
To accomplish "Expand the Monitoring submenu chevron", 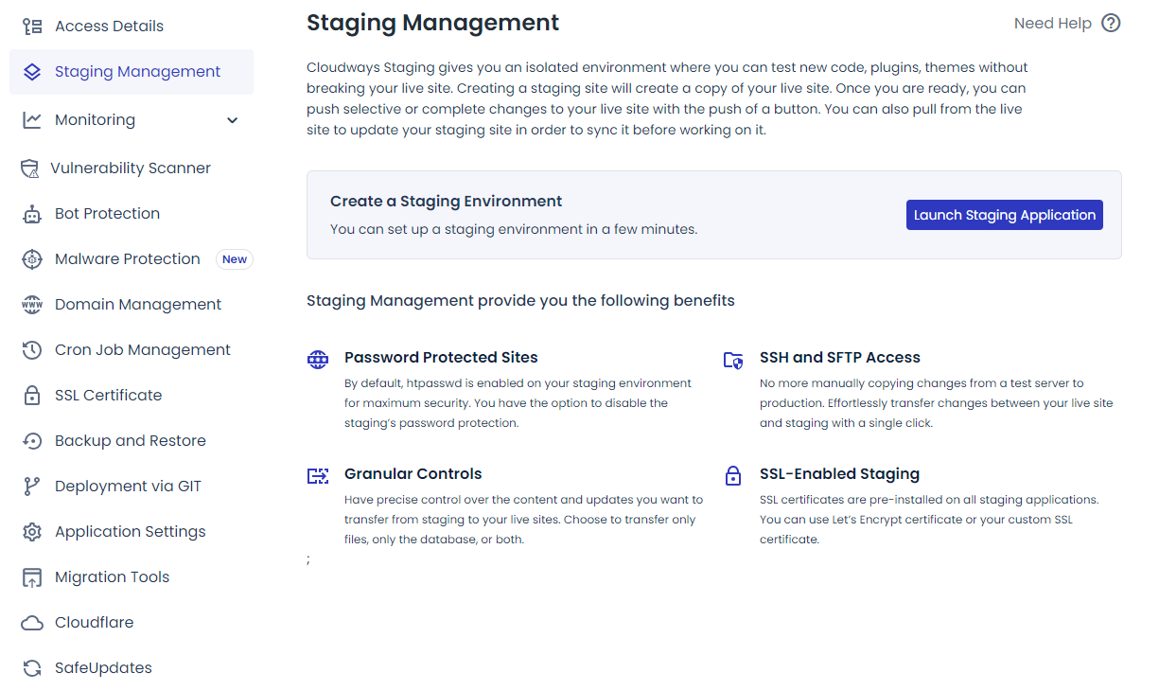I will 233,120.
